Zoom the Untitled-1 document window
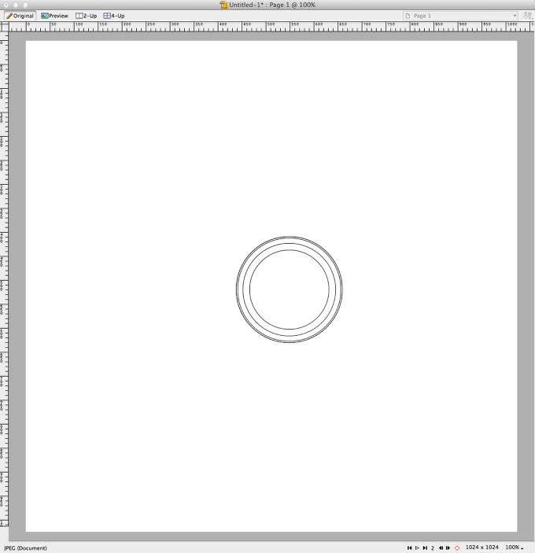The height and width of the screenshot is (553, 535). [25, 5]
